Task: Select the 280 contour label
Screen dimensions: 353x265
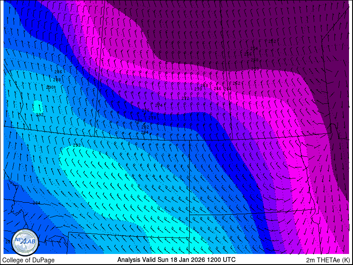Action: click(139, 121)
